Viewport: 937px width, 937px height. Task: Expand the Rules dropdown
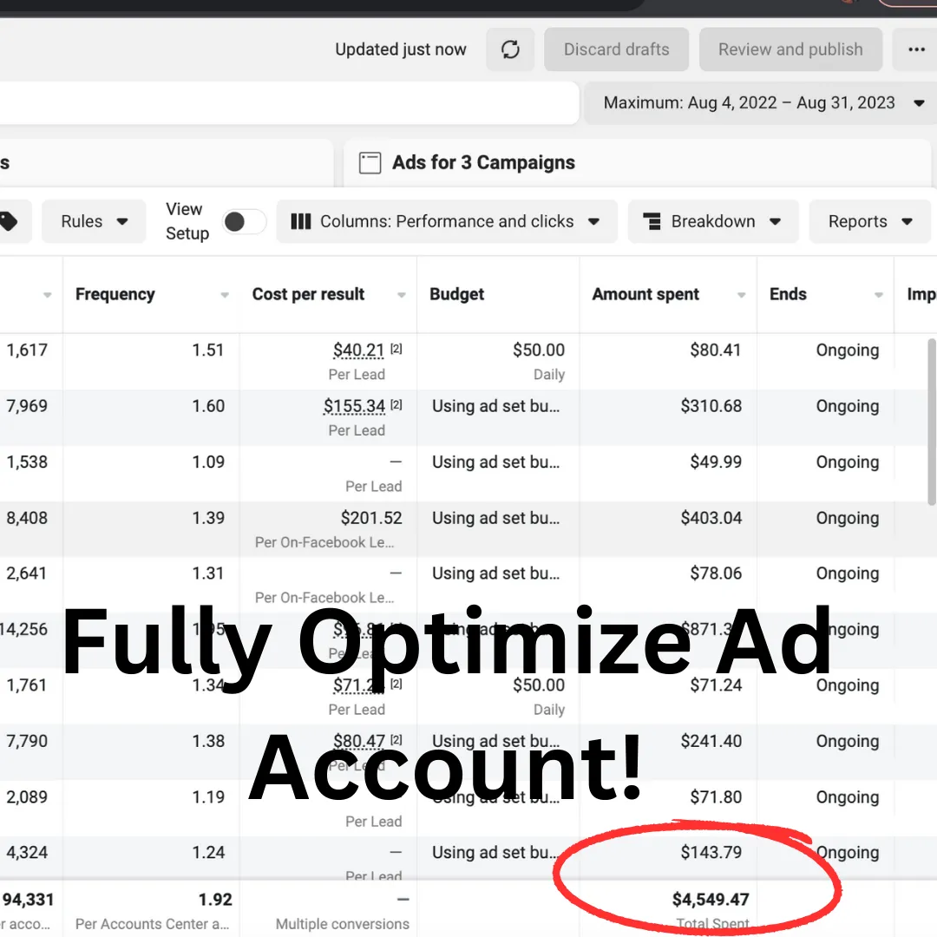tap(94, 222)
